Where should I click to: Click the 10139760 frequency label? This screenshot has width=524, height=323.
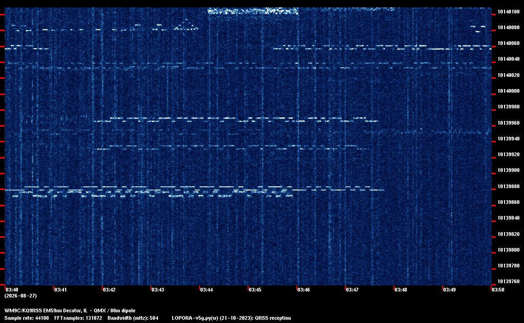click(508, 281)
